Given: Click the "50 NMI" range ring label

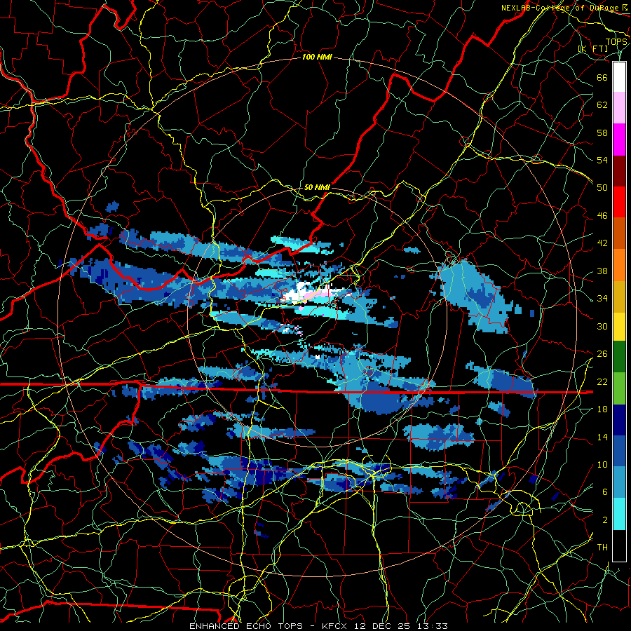Looking at the screenshot, I should [317, 187].
